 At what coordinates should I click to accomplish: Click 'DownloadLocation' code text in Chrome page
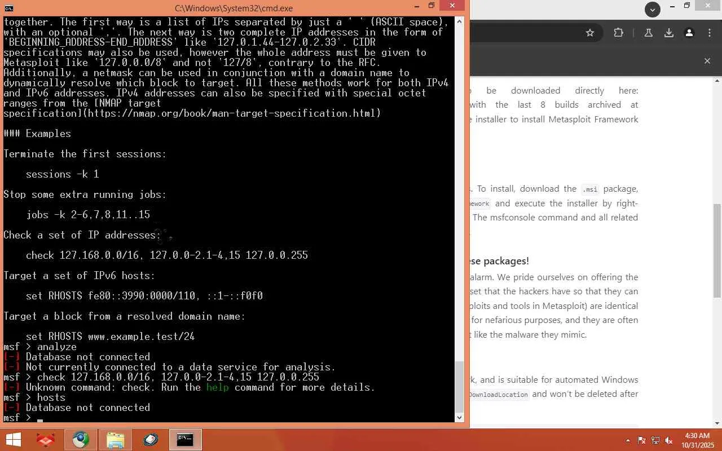pos(499,395)
